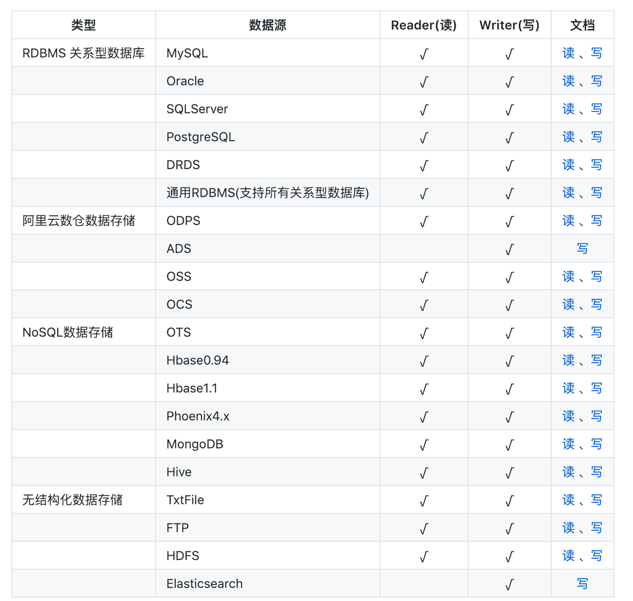Open the TxtFile read (读) doc link
The height and width of the screenshot is (601, 633).
click(x=568, y=500)
